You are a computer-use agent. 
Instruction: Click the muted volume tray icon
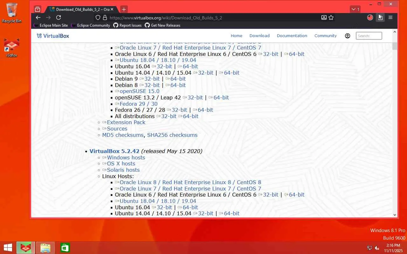[377, 248]
